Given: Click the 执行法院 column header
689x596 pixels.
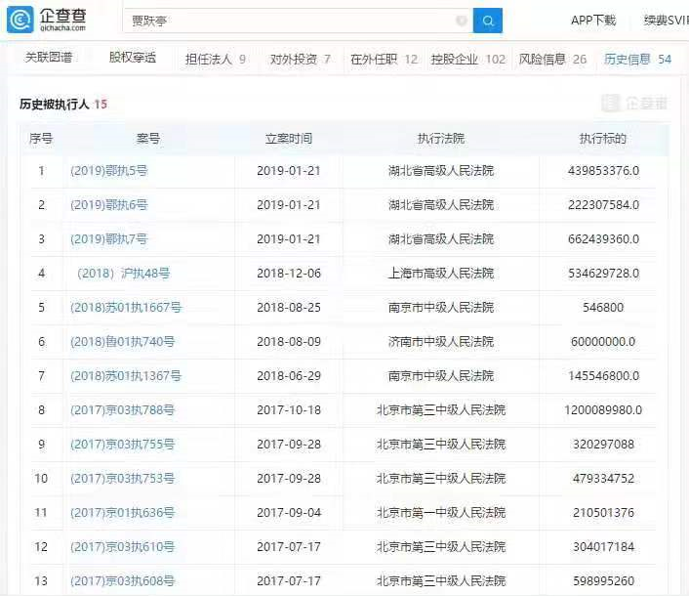Looking at the screenshot, I should 441,139.
